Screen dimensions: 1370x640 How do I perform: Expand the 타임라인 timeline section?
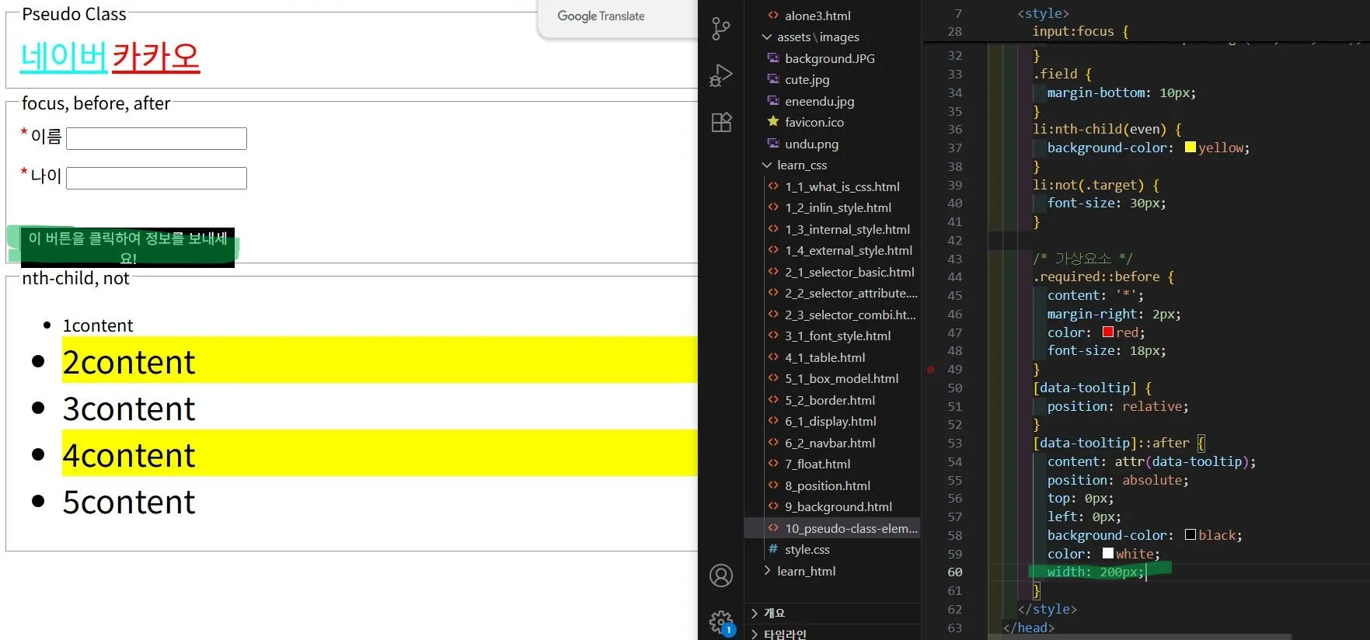pos(755,635)
